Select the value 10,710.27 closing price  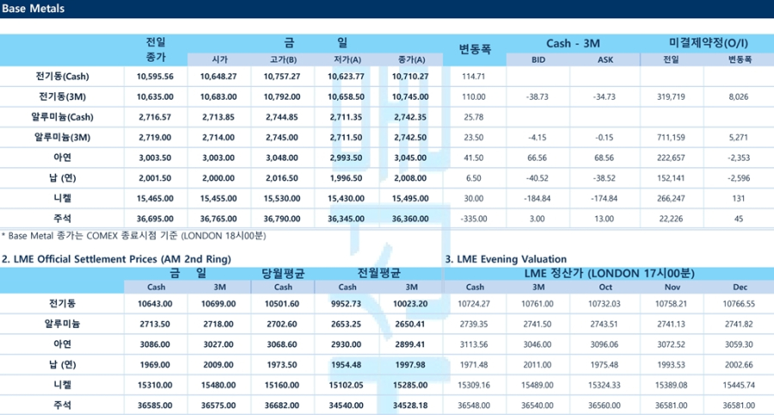pyautogui.click(x=410, y=77)
